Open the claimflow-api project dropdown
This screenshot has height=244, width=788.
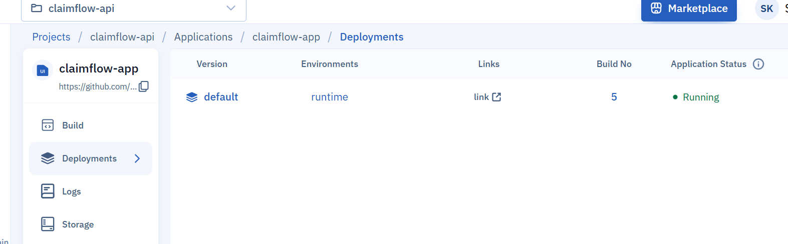(x=134, y=8)
